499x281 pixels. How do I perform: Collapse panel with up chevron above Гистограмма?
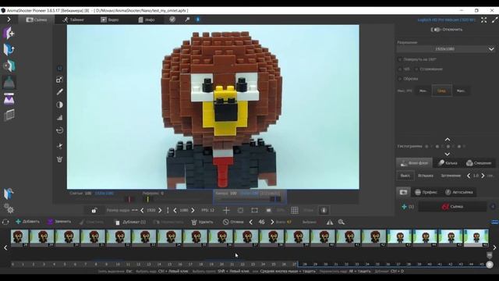coord(447,140)
